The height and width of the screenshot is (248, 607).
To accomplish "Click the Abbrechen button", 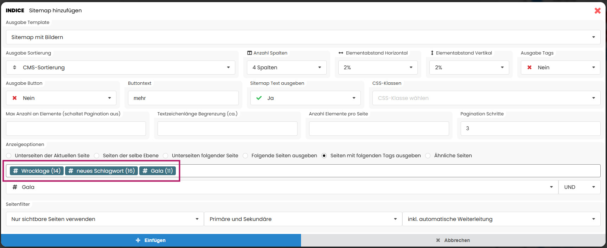I will pyautogui.click(x=453, y=240).
